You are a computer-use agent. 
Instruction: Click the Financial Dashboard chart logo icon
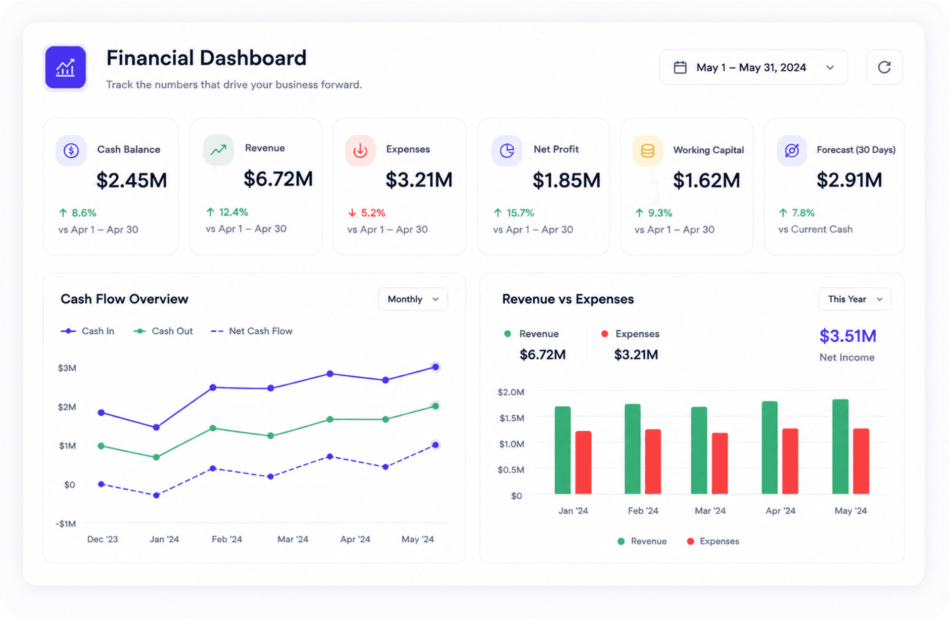(x=65, y=68)
